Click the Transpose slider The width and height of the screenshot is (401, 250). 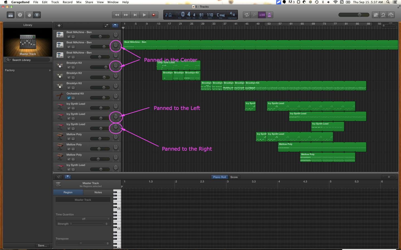[x=80, y=243]
